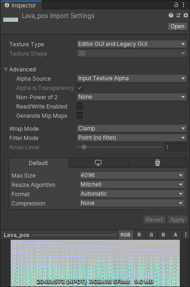The height and width of the screenshot is (287, 190).
Task: Click the Aniso Level value field
Action: coord(176,147)
